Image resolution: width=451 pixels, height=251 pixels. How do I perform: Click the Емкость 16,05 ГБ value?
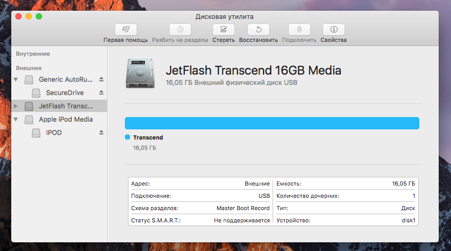point(403,184)
